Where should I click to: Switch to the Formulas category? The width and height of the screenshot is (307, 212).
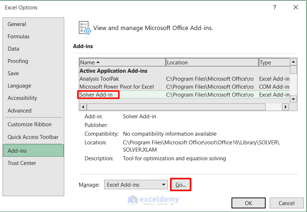[x=19, y=37]
